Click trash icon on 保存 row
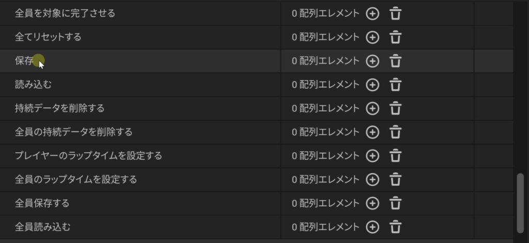 pyautogui.click(x=395, y=61)
